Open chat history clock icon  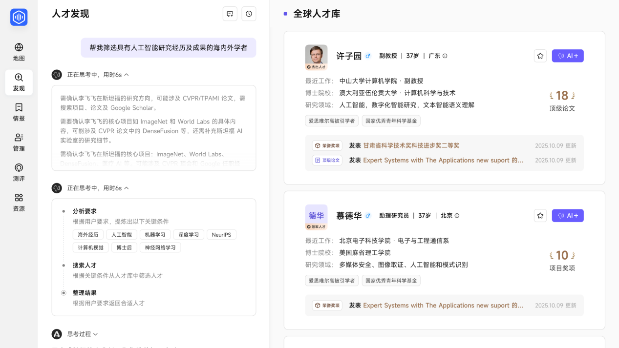click(x=249, y=14)
